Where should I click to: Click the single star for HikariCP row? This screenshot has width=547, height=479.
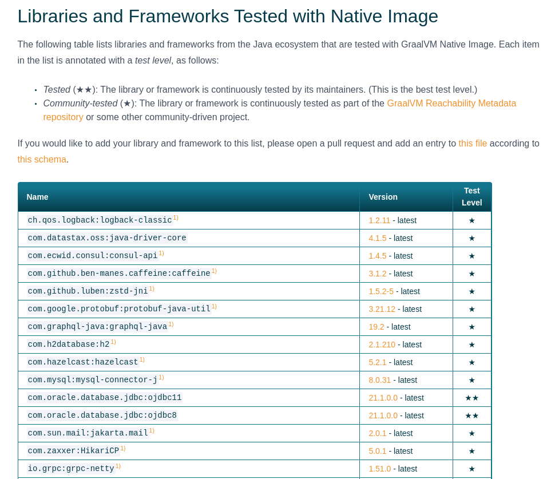pos(472,451)
